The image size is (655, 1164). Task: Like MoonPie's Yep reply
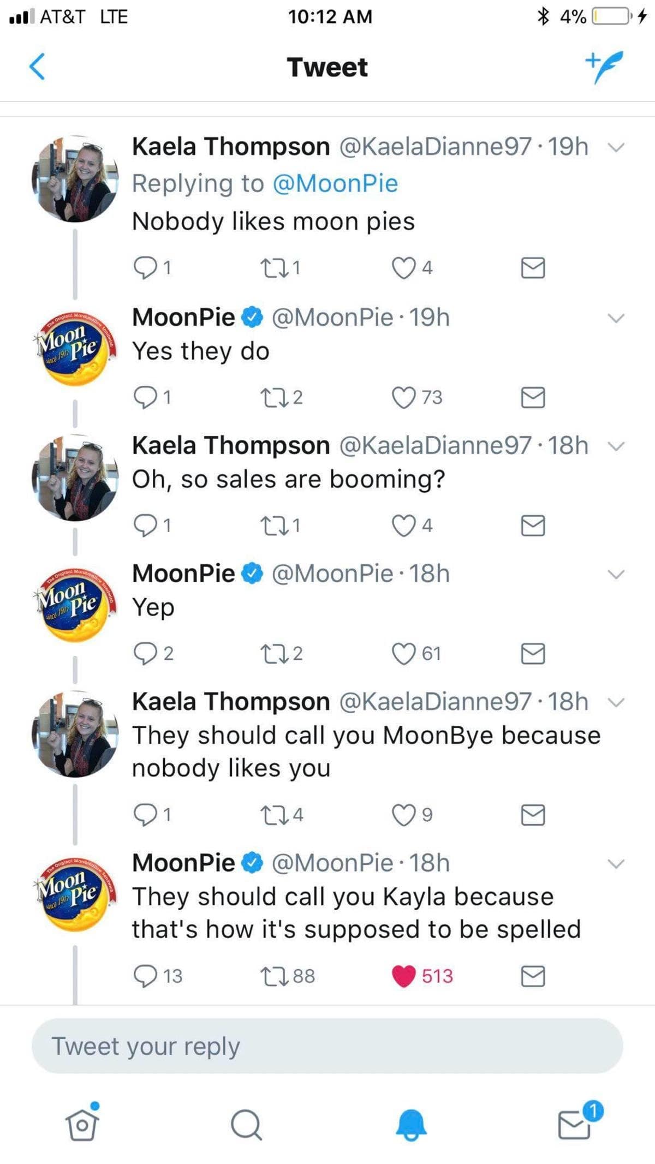[x=404, y=653]
